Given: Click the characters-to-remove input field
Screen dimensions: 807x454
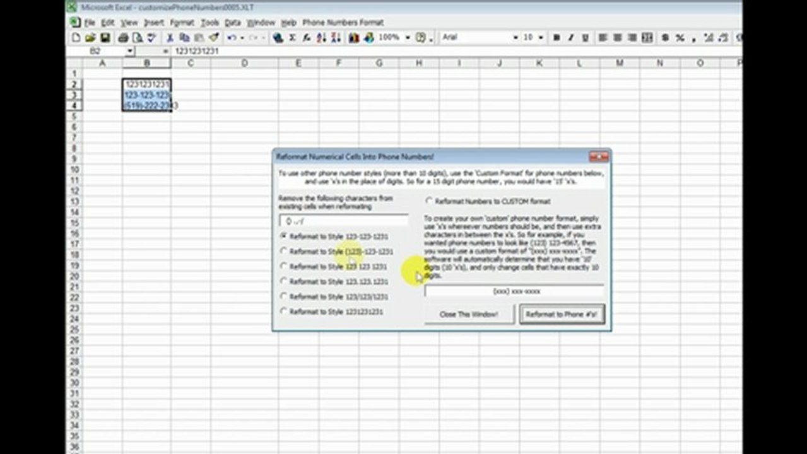Looking at the screenshot, I should [x=343, y=221].
